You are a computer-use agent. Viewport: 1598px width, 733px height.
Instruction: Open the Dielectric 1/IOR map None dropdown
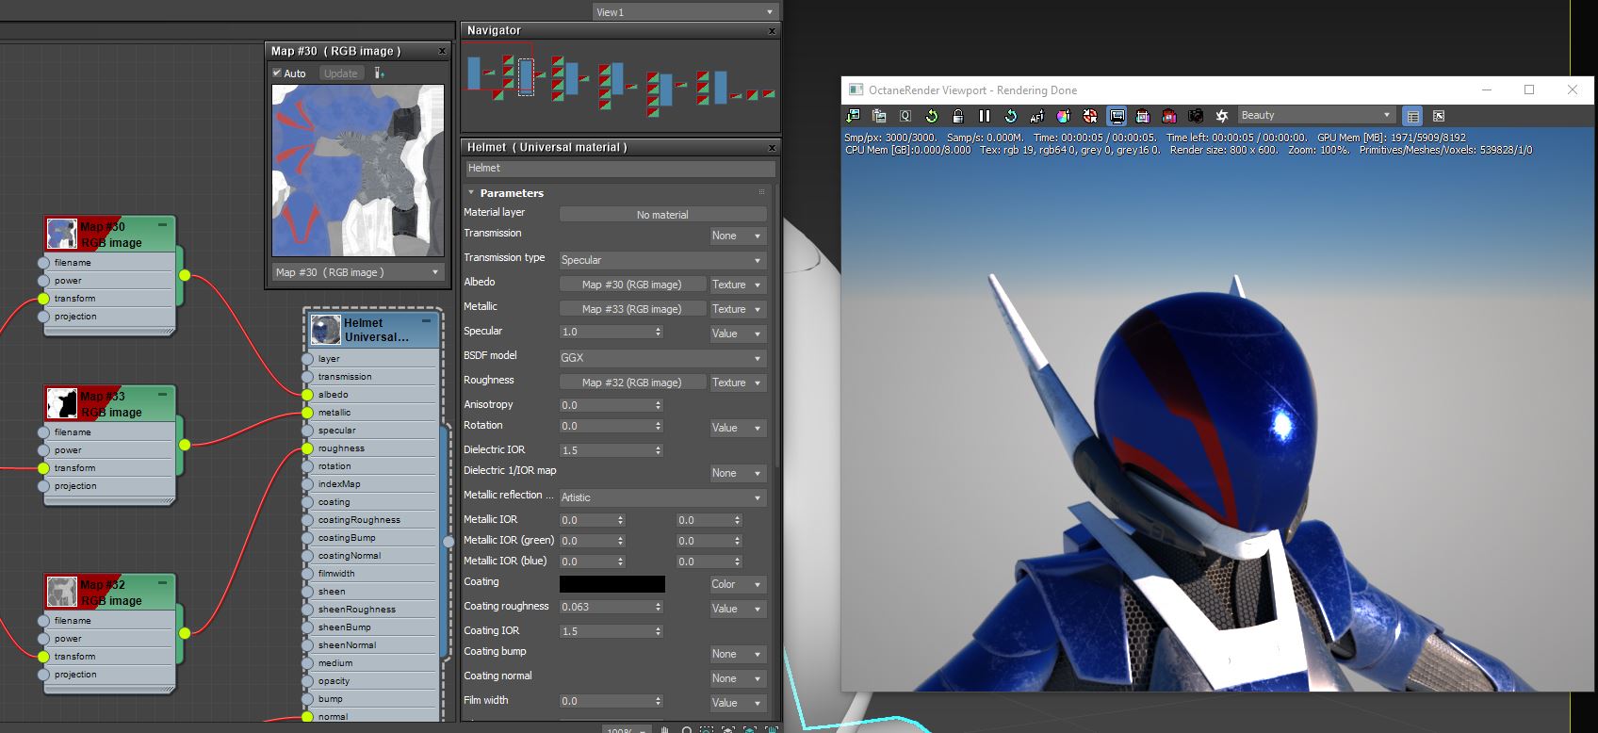(x=738, y=473)
